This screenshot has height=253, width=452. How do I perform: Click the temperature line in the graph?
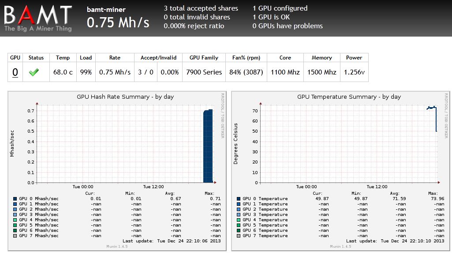coord(432,119)
